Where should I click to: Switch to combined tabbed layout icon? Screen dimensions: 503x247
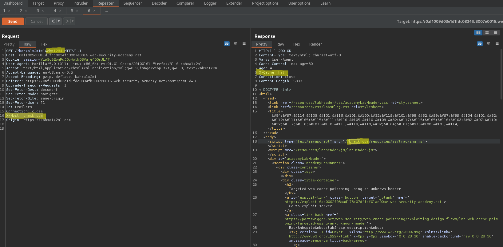coord(496,33)
